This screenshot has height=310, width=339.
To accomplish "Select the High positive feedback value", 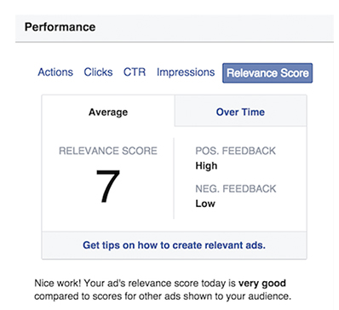I will (206, 166).
